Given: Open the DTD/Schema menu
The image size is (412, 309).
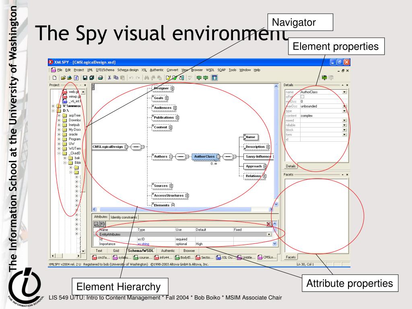Looking at the screenshot, I should coord(105,70).
